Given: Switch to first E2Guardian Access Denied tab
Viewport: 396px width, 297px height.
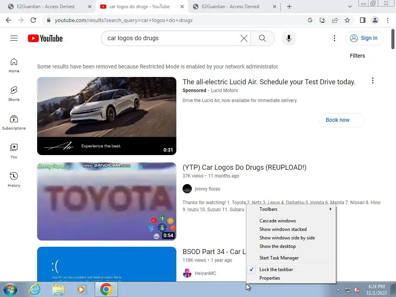Looking at the screenshot, I should (x=46, y=7).
